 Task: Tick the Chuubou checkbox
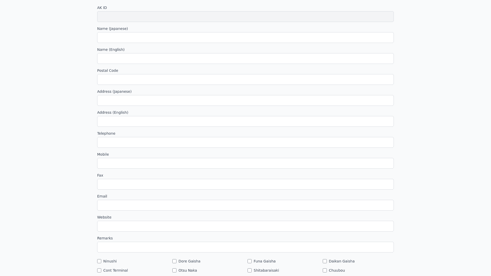click(x=325, y=270)
